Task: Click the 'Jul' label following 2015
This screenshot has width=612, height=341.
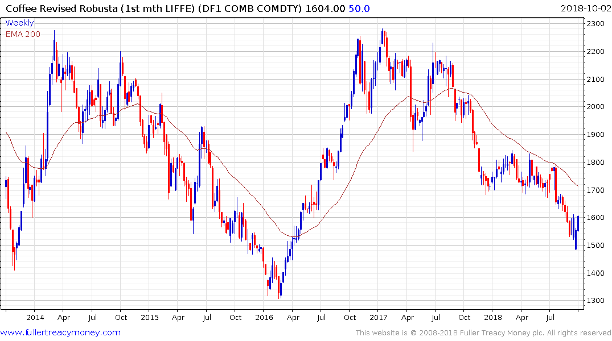Action: [x=207, y=317]
